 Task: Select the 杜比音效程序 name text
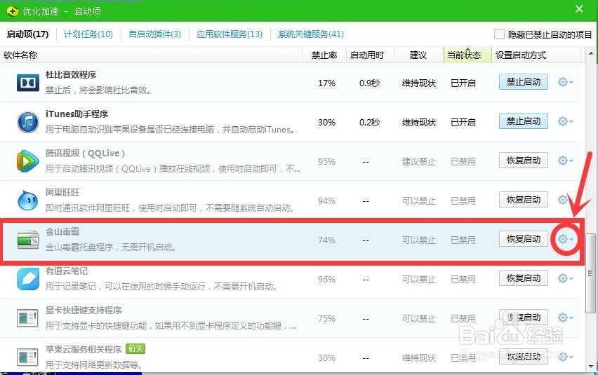(71, 74)
